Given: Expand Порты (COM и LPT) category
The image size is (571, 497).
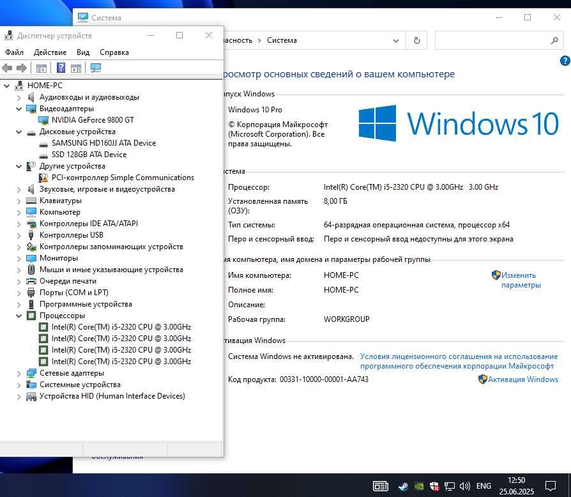Looking at the screenshot, I should tap(19, 293).
